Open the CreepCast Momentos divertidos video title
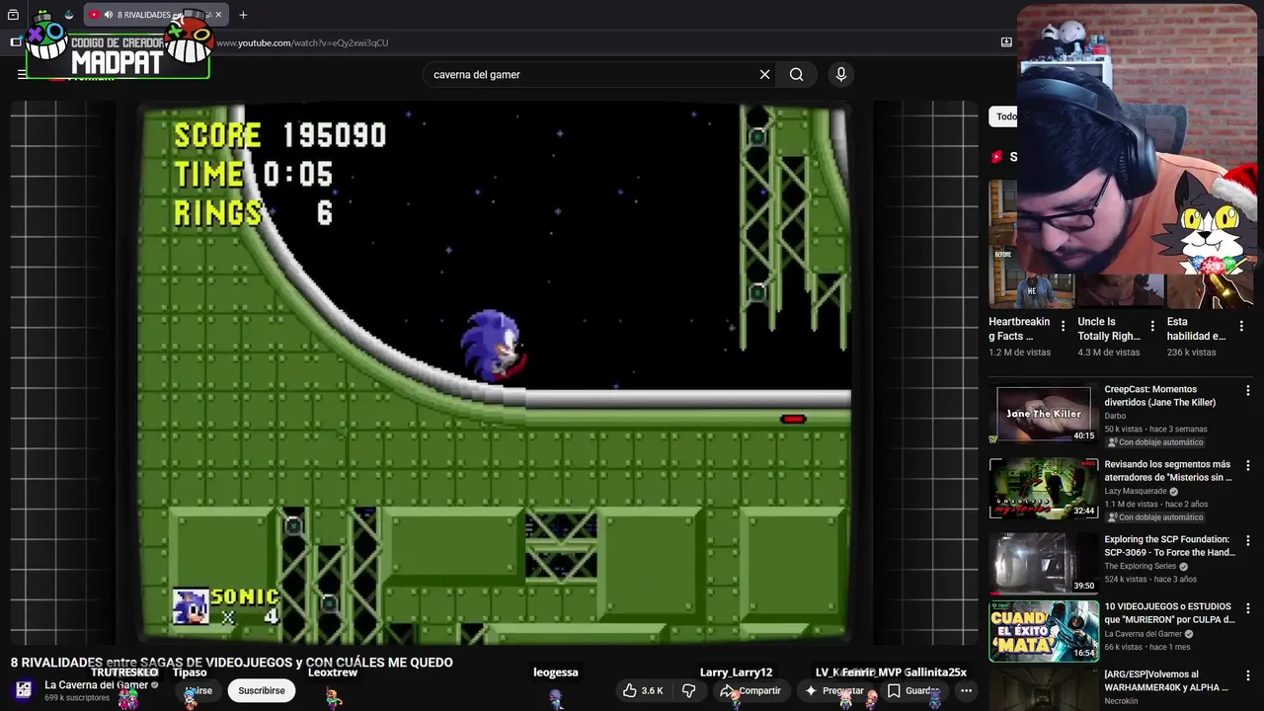 [x=1160, y=396]
